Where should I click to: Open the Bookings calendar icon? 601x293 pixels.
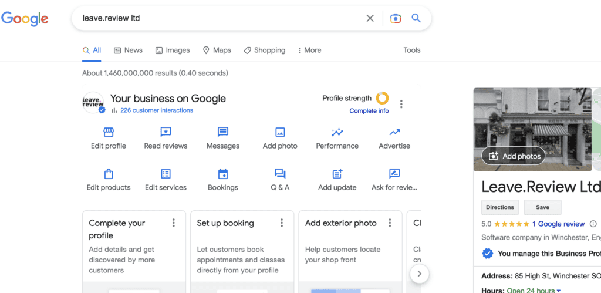(x=223, y=174)
